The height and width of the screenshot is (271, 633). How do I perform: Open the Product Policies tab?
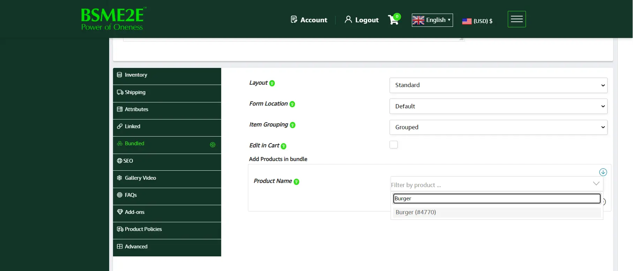(x=167, y=230)
